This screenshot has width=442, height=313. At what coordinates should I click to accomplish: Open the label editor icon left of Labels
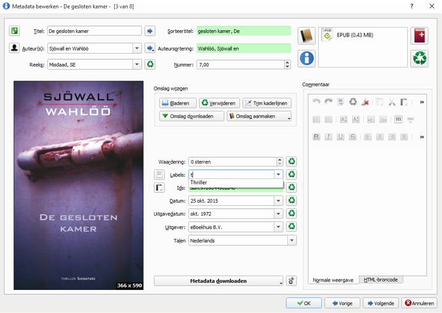click(159, 175)
